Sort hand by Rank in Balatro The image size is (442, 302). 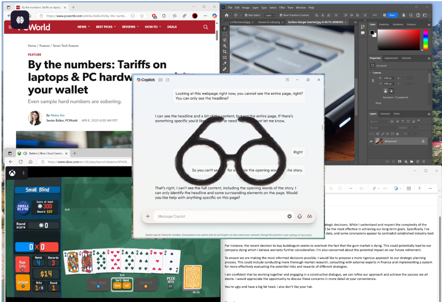118,286
